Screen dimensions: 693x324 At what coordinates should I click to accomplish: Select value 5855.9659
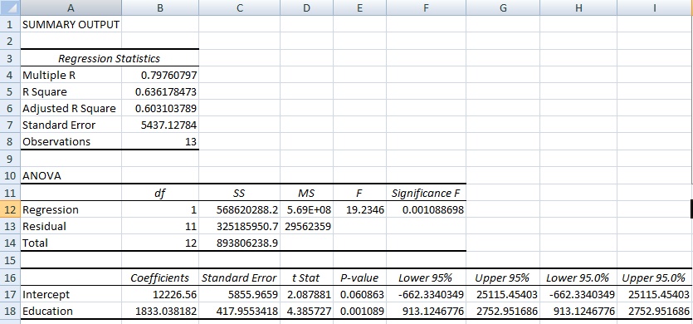click(x=239, y=294)
